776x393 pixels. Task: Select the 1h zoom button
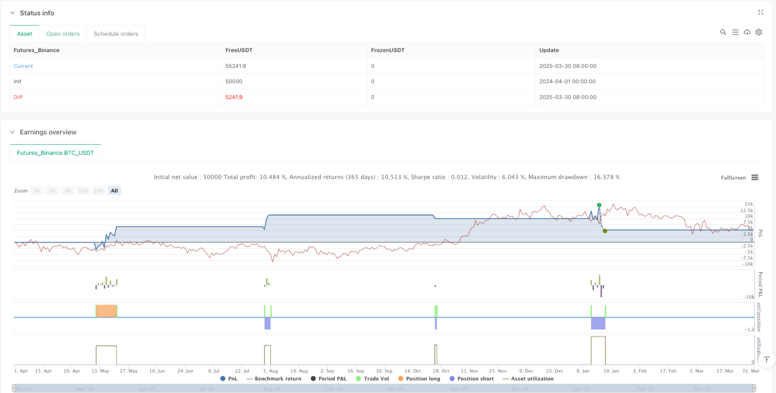[x=37, y=191]
